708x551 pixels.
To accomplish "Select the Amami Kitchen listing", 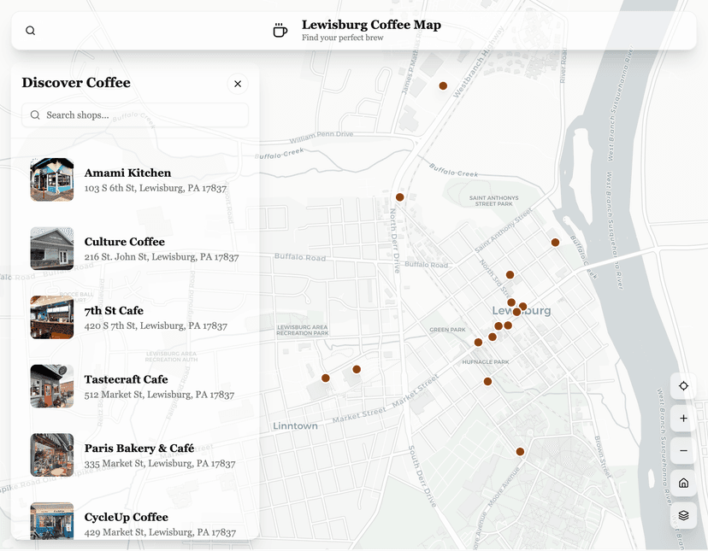I will [137, 179].
